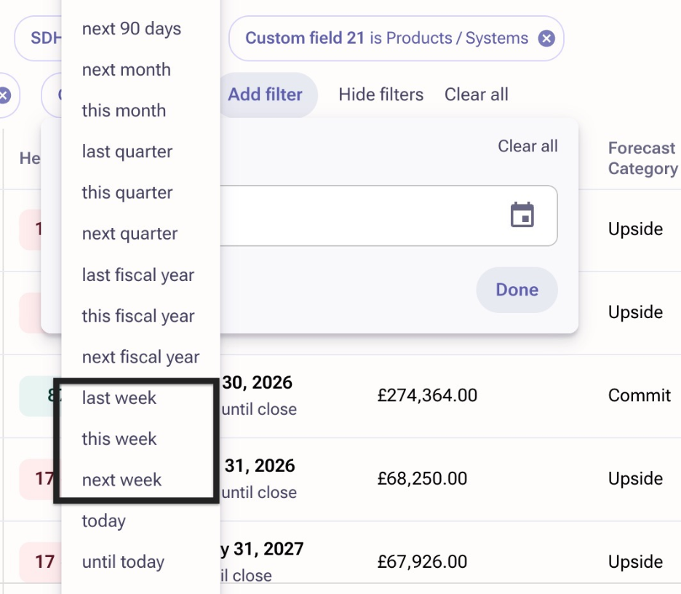Viewport: 681px width, 594px height.
Task: Choose 'next month' from the list
Action: 127,70
